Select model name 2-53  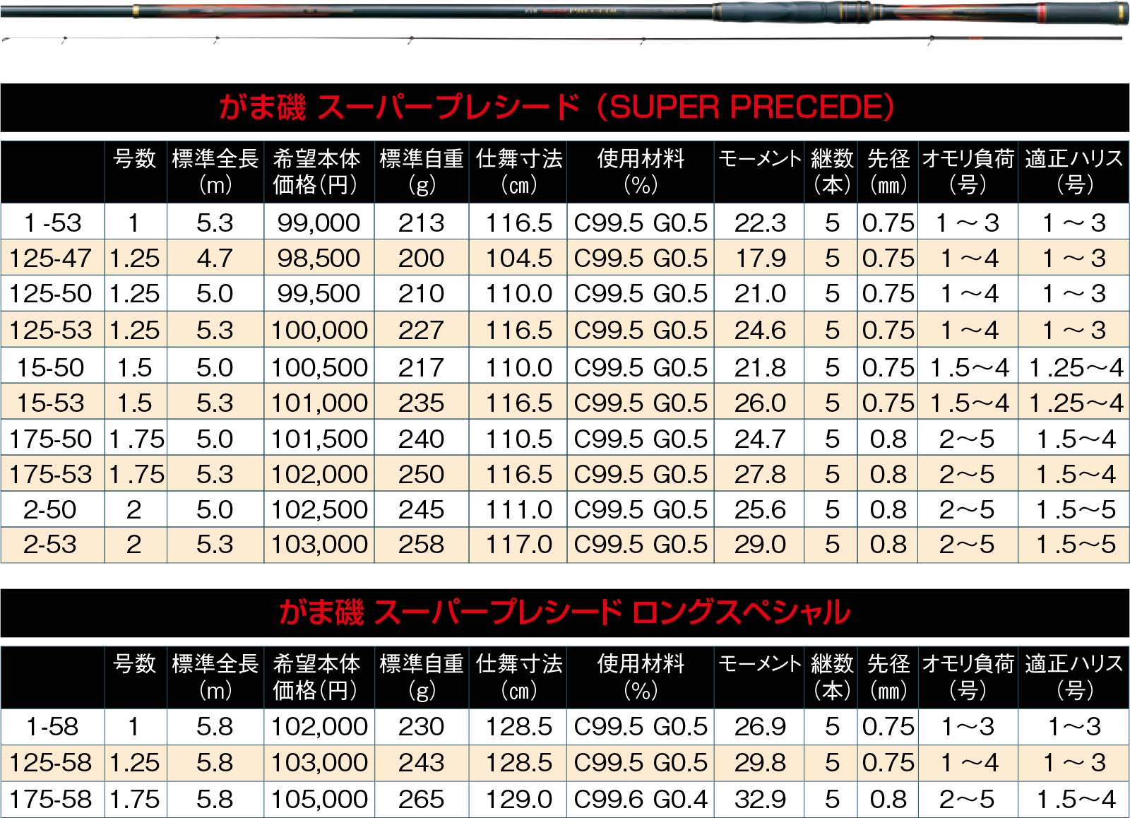[x=50, y=544]
